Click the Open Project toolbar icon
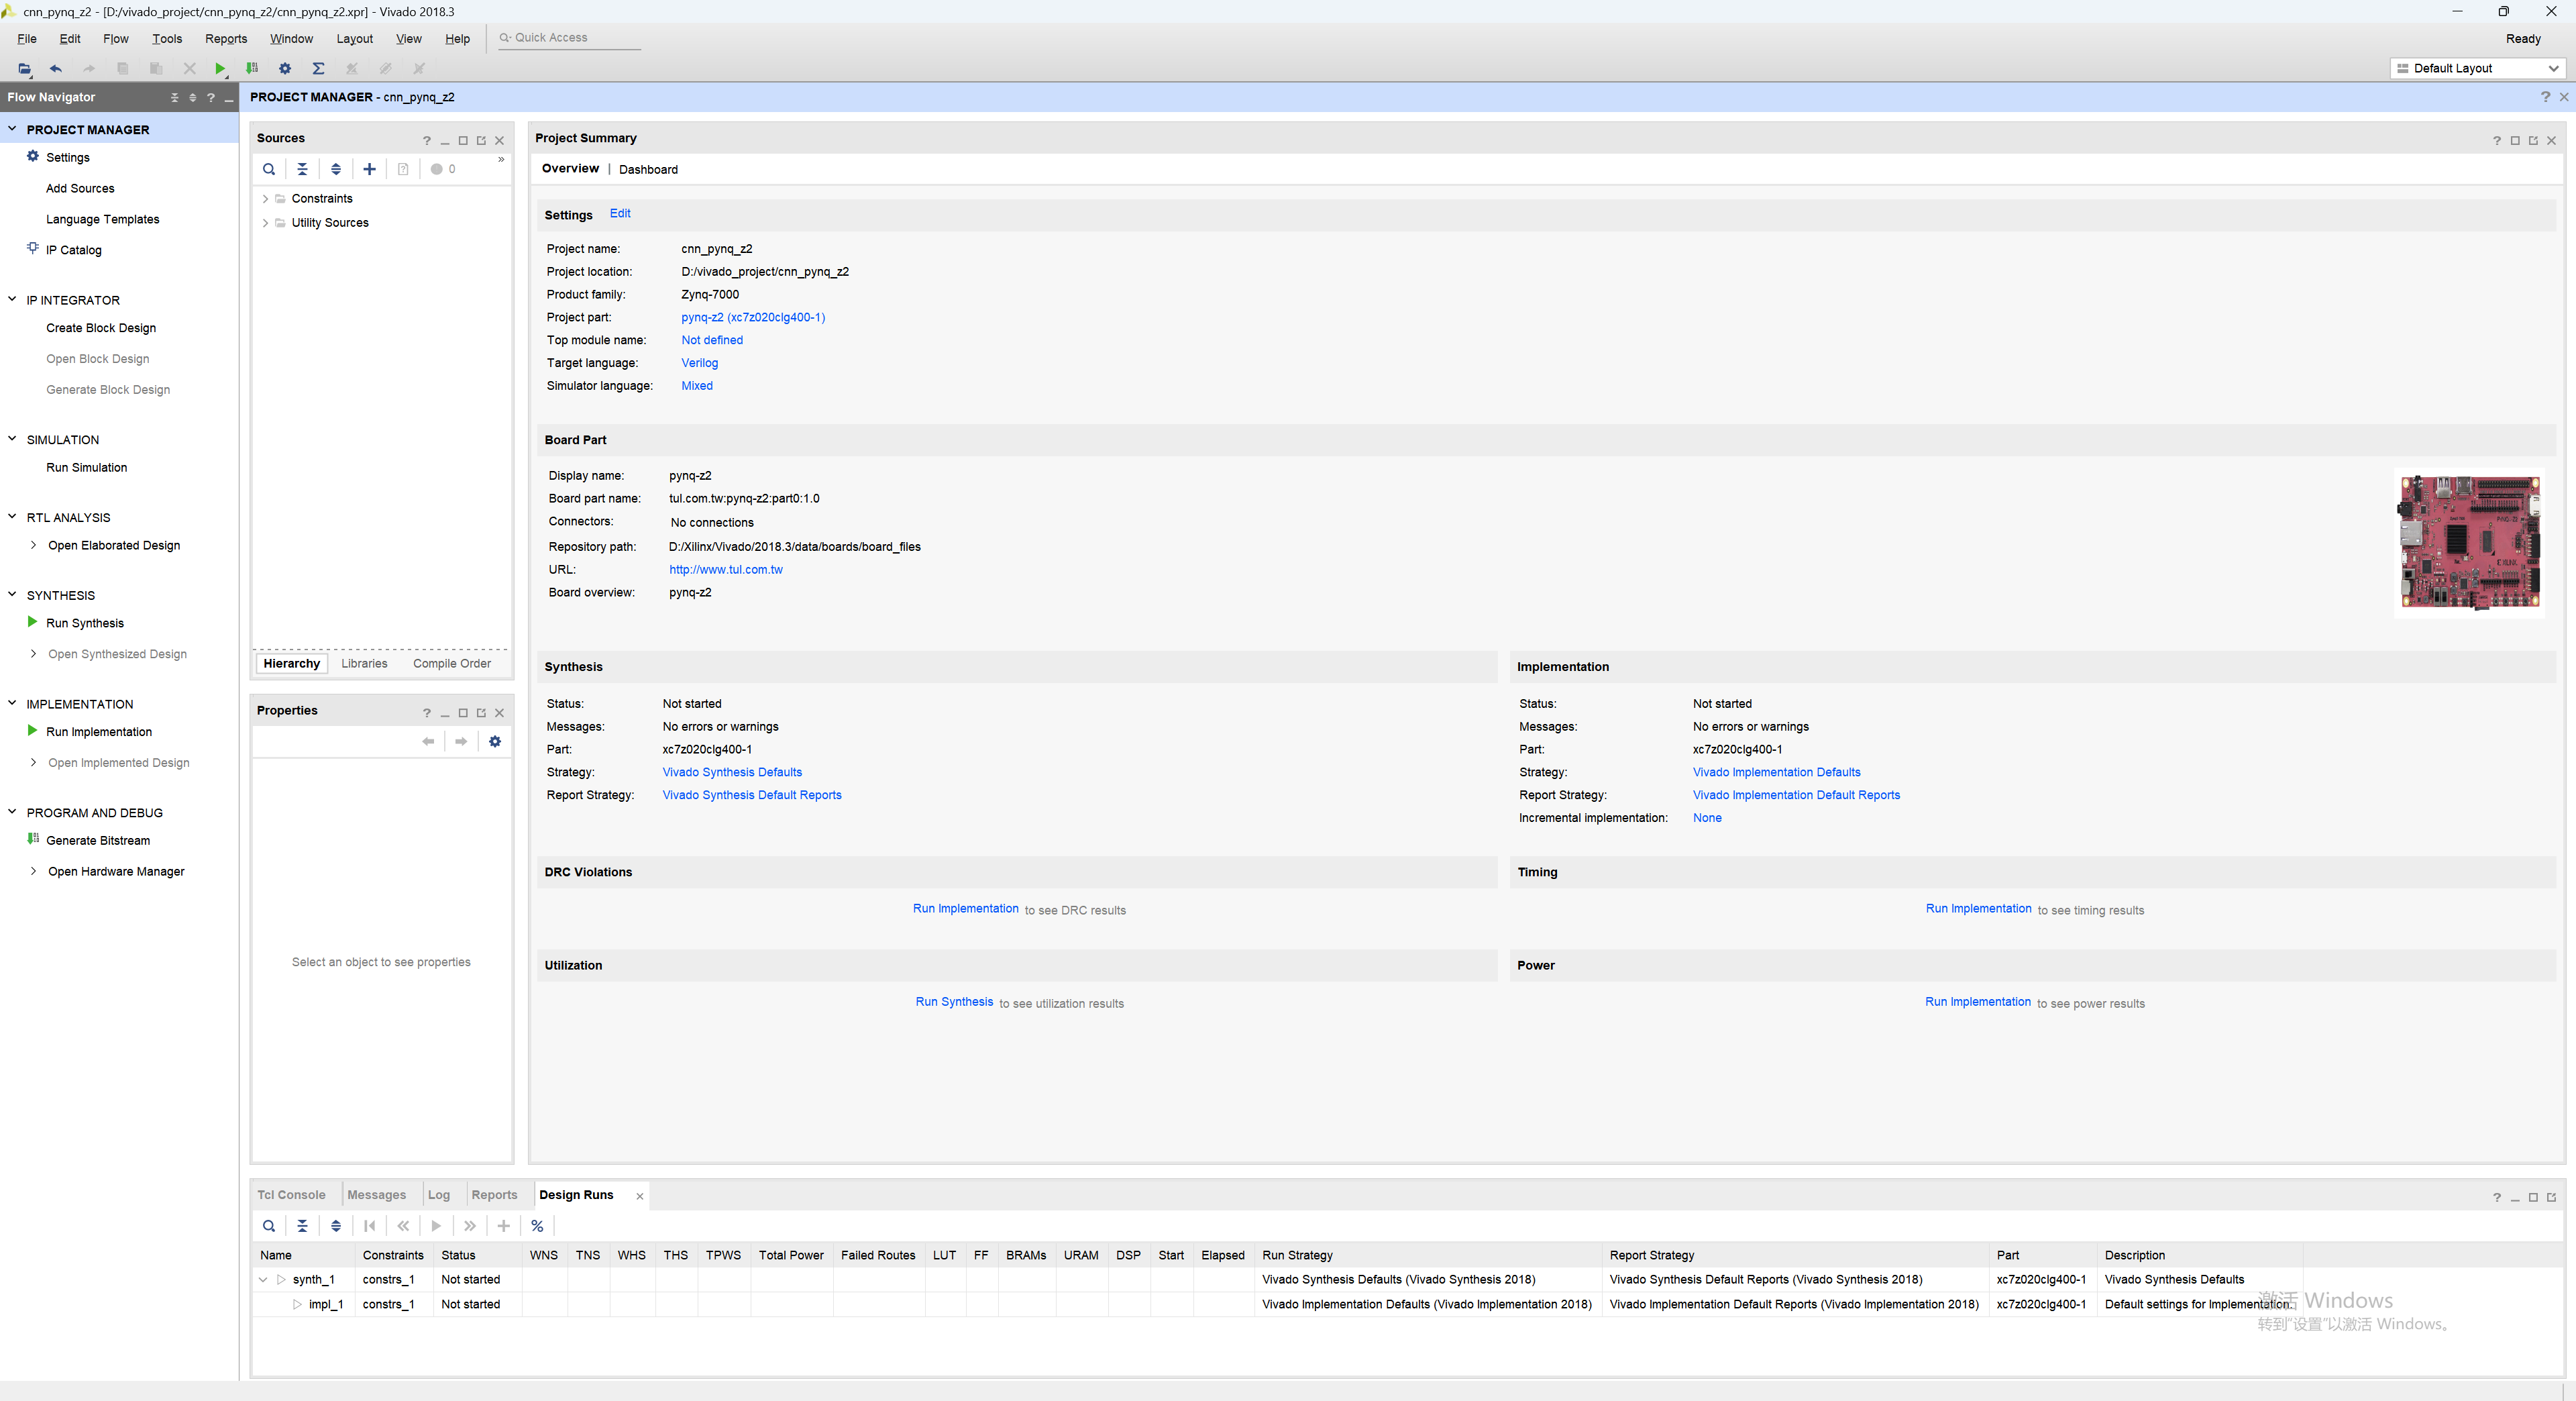The height and width of the screenshot is (1401, 2576). [24, 68]
